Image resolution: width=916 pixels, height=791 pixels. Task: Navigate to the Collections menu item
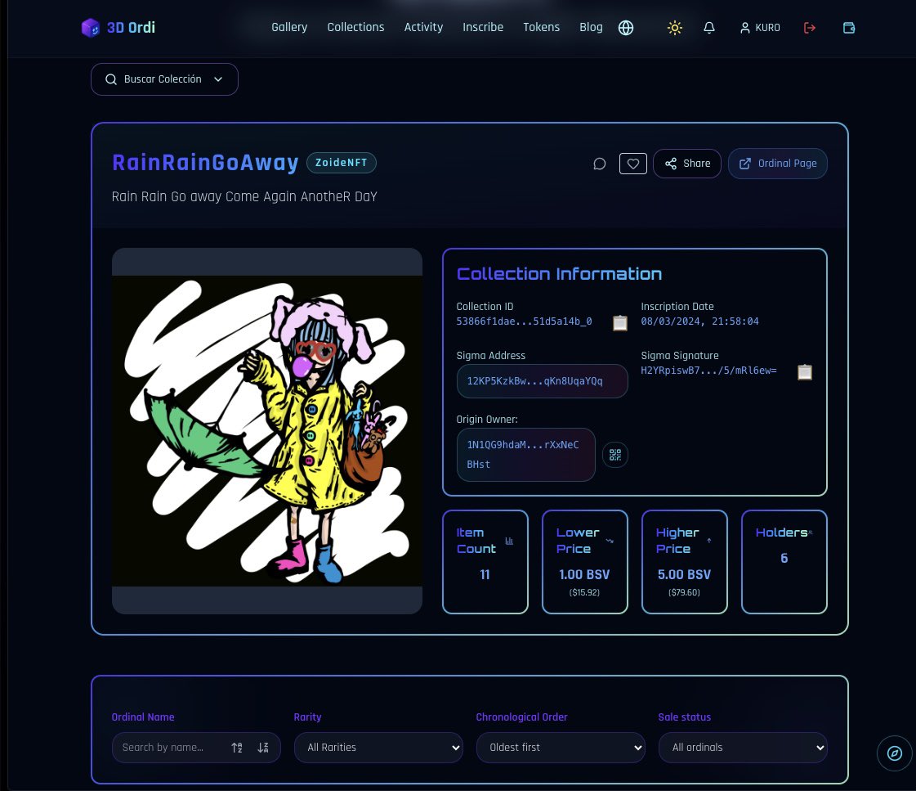point(355,27)
